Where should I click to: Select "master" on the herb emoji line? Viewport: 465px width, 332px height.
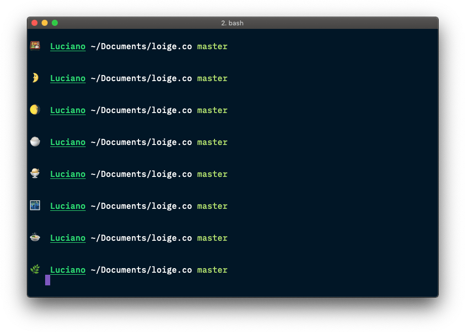[212, 271]
